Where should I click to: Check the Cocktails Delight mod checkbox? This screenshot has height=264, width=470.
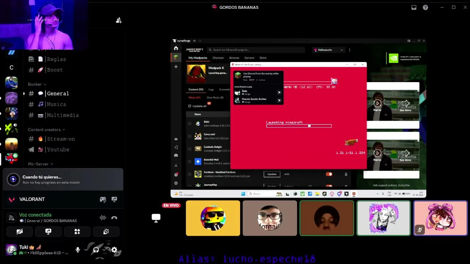(x=189, y=149)
